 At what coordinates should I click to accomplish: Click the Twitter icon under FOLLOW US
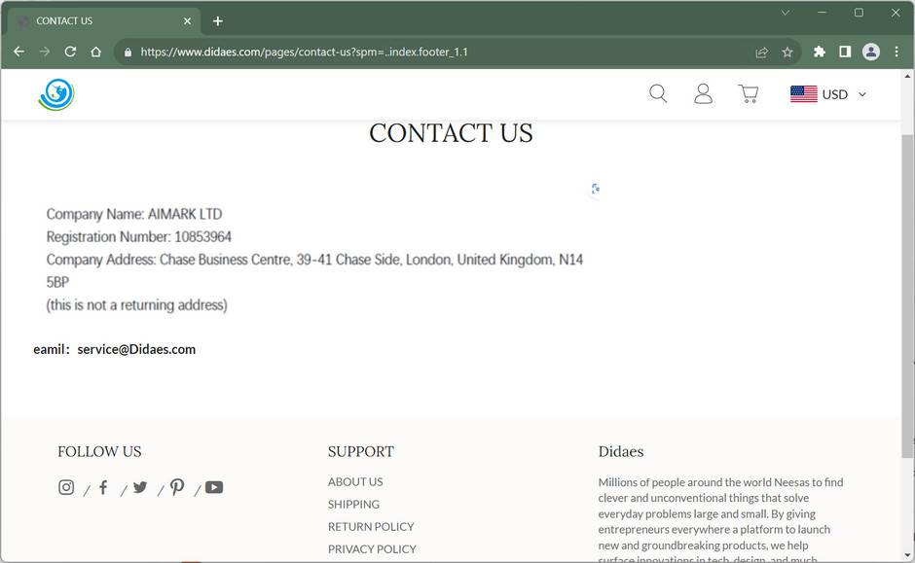point(140,487)
